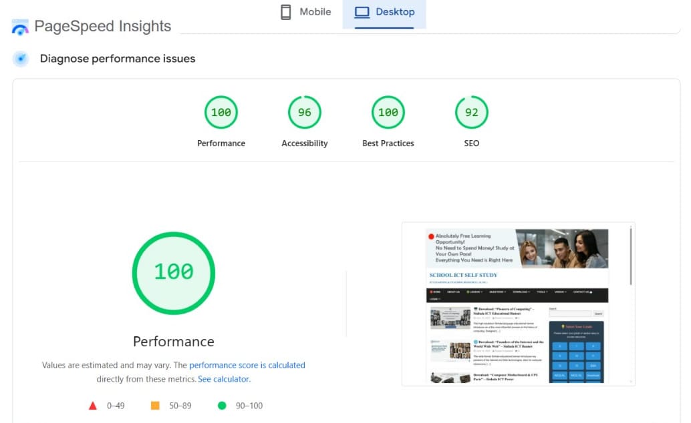
Task: Open the 'performance score is calculated' link
Action: click(247, 365)
